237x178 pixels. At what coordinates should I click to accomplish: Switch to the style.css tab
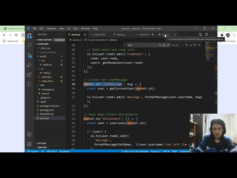(x=121, y=34)
